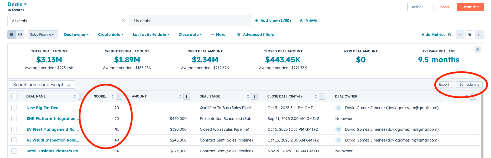This screenshot has height=158, width=491.
Task: Select all deals with header checkbox
Action: [14, 96]
